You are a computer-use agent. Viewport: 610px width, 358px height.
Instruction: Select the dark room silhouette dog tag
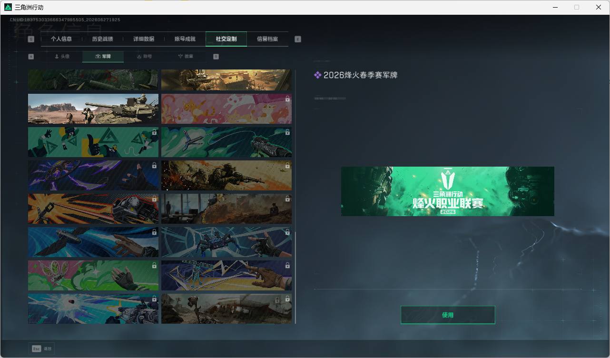pyautogui.click(x=226, y=209)
